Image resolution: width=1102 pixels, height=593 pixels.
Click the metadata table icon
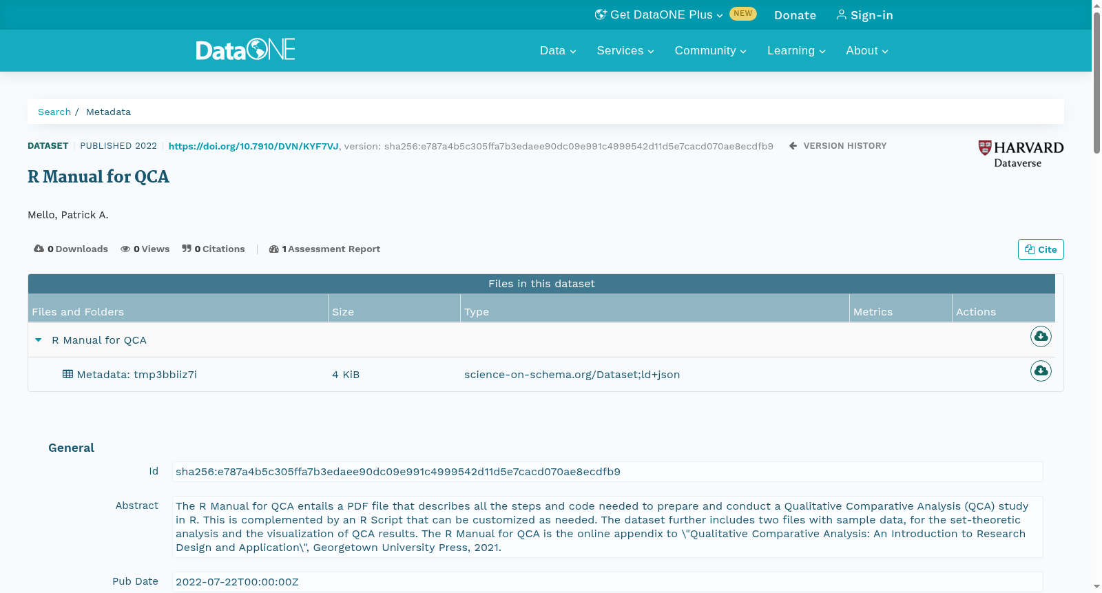[x=67, y=374]
